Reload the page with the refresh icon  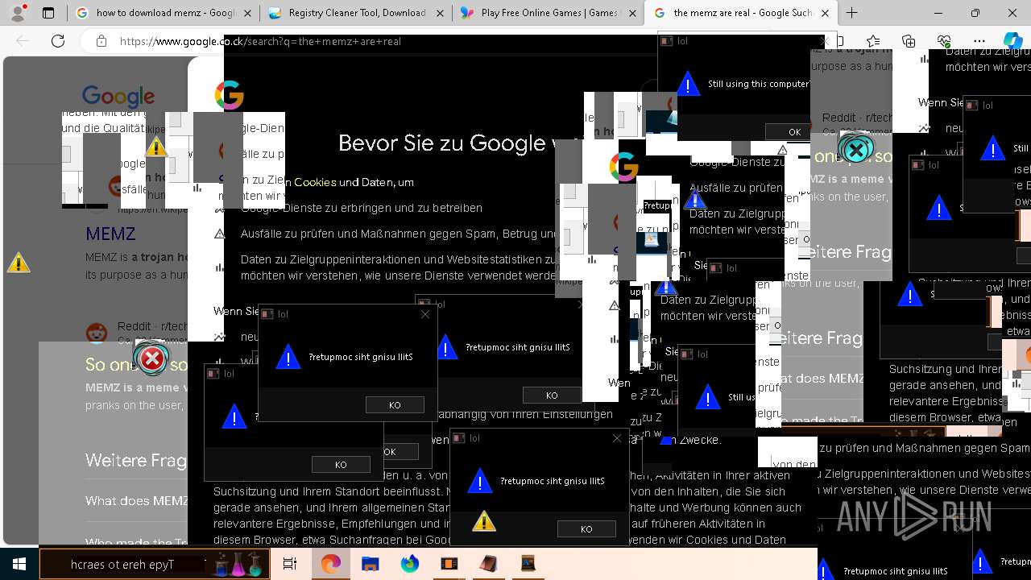point(58,41)
